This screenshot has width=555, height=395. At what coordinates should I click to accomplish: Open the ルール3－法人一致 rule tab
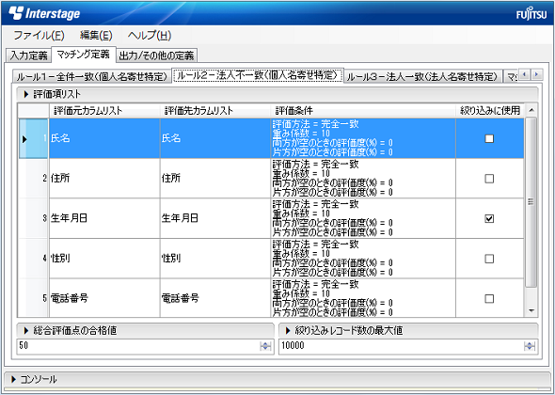pyautogui.click(x=422, y=76)
